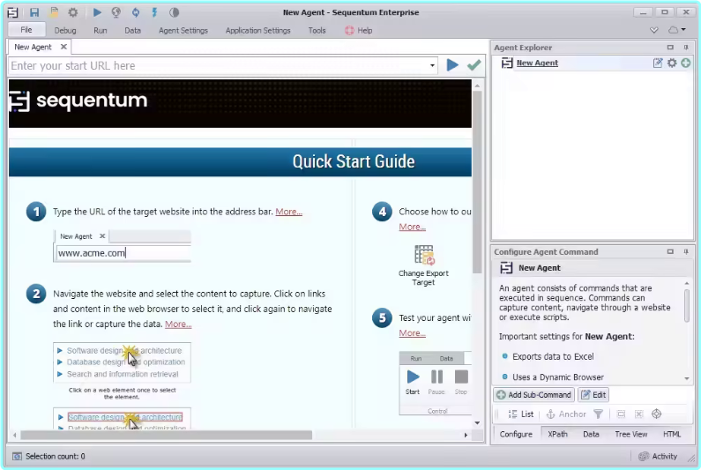The image size is (701, 470).
Task: Pin the Agent Explorer panel
Action: click(686, 48)
